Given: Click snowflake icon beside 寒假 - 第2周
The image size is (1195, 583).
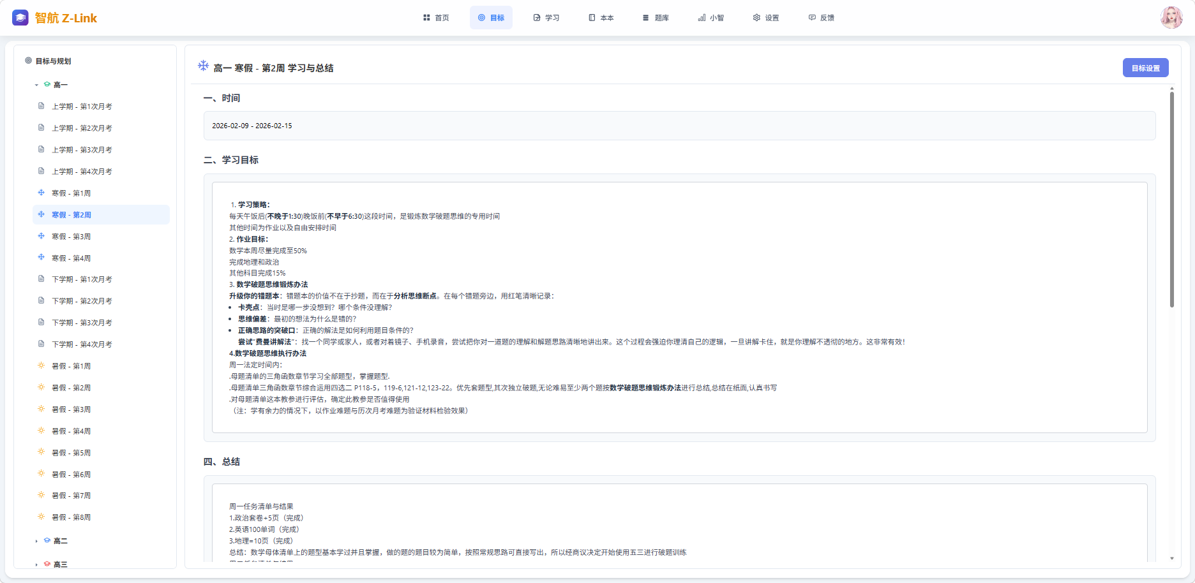Looking at the screenshot, I should tap(41, 214).
